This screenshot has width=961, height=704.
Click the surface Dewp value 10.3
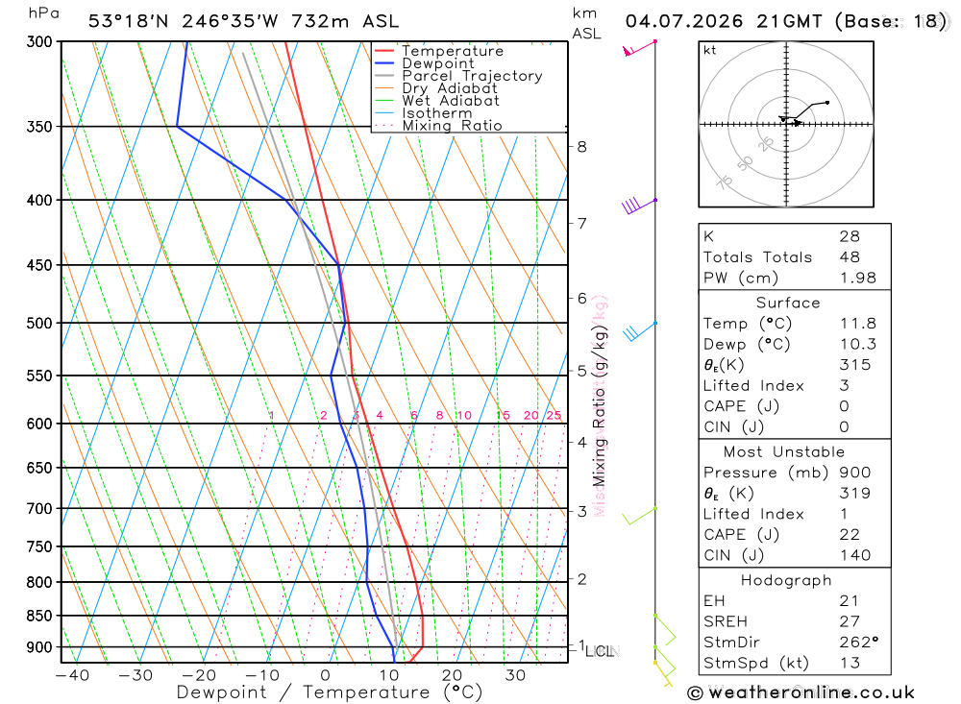[858, 345]
